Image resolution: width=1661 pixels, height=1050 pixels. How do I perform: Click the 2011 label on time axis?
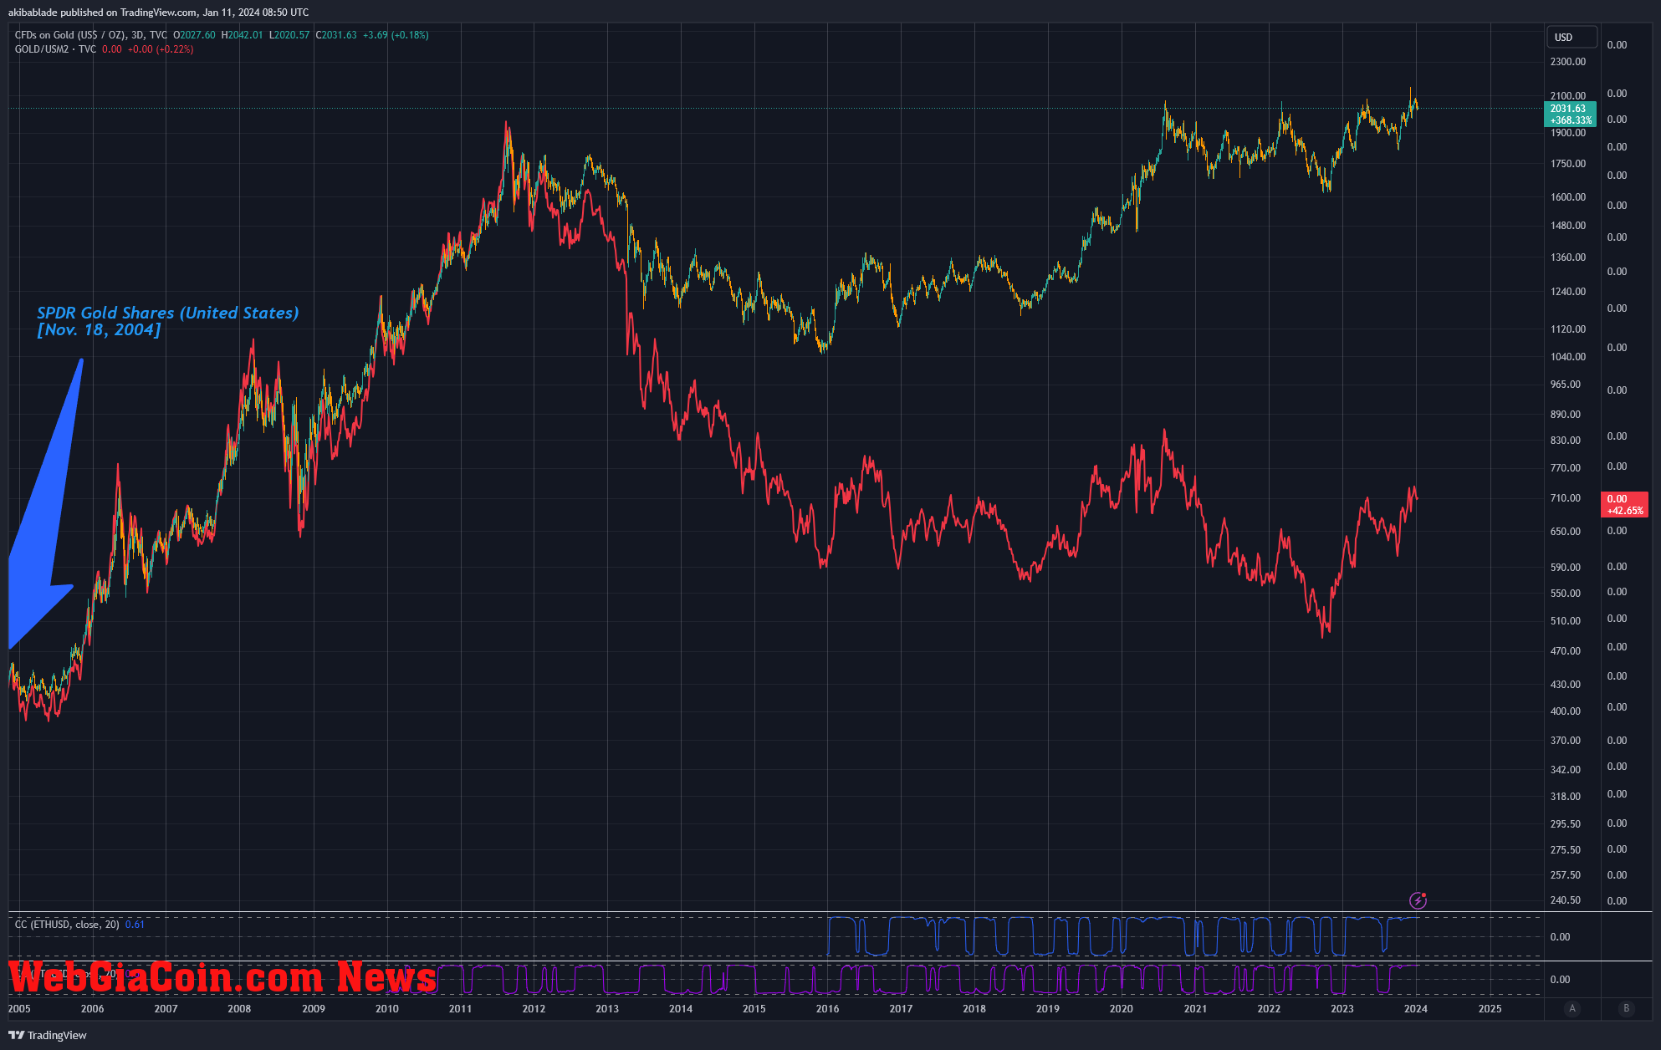click(460, 1008)
